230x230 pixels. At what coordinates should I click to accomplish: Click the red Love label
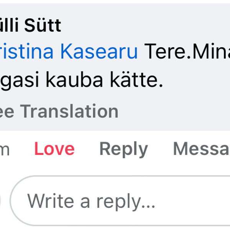point(54,149)
